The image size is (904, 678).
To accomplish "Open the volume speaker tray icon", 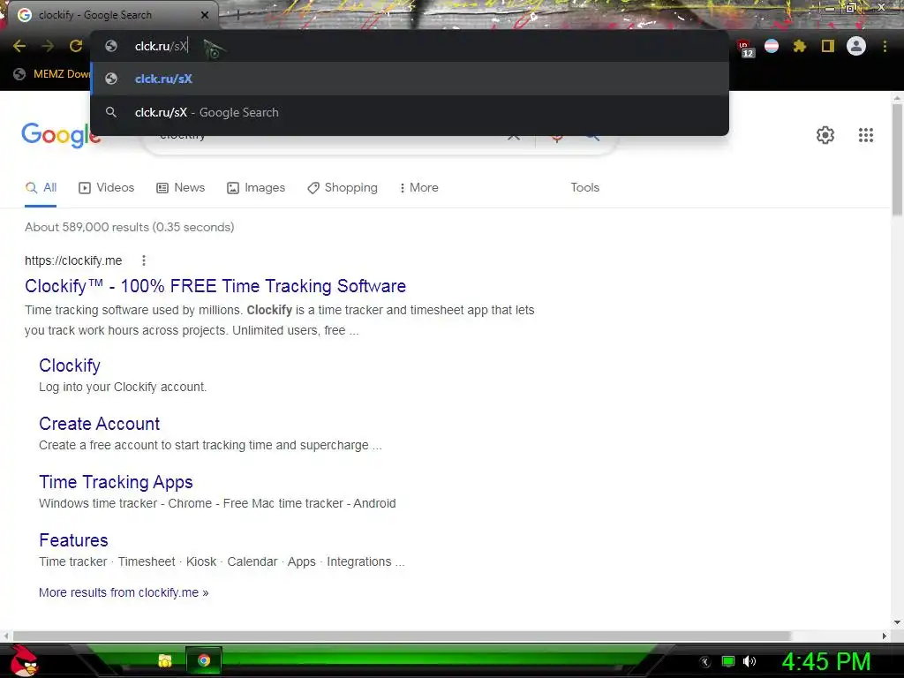I will (x=749, y=661).
